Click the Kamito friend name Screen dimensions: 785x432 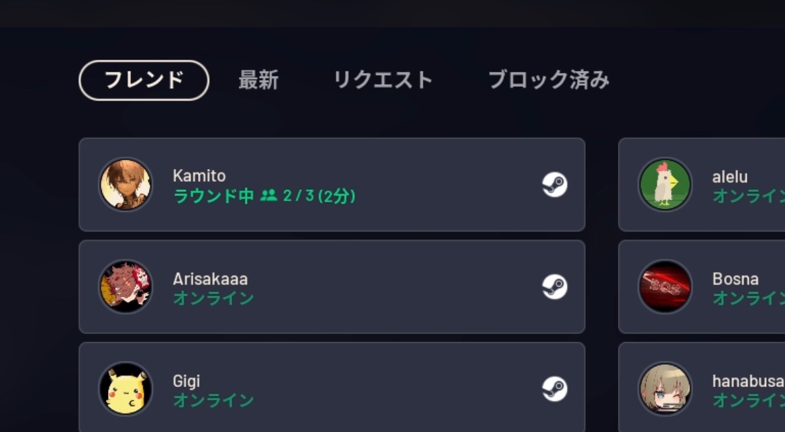(x=199, y=176)
